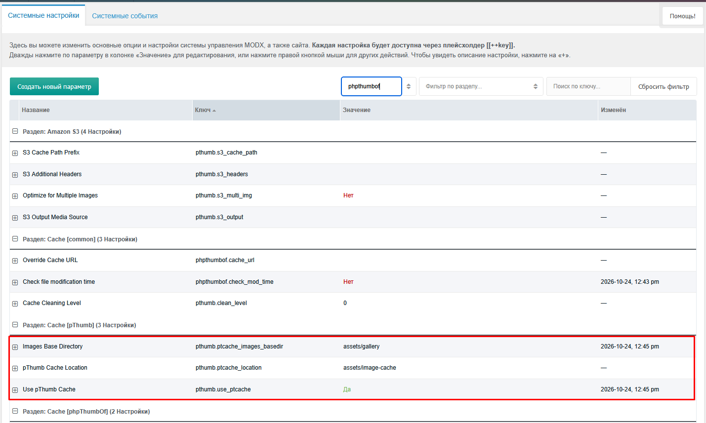The width and height of the screenshot is (706, 423).
Task: Expand the Optimize for Multiple Images row
Action: (x=15, y=196)
